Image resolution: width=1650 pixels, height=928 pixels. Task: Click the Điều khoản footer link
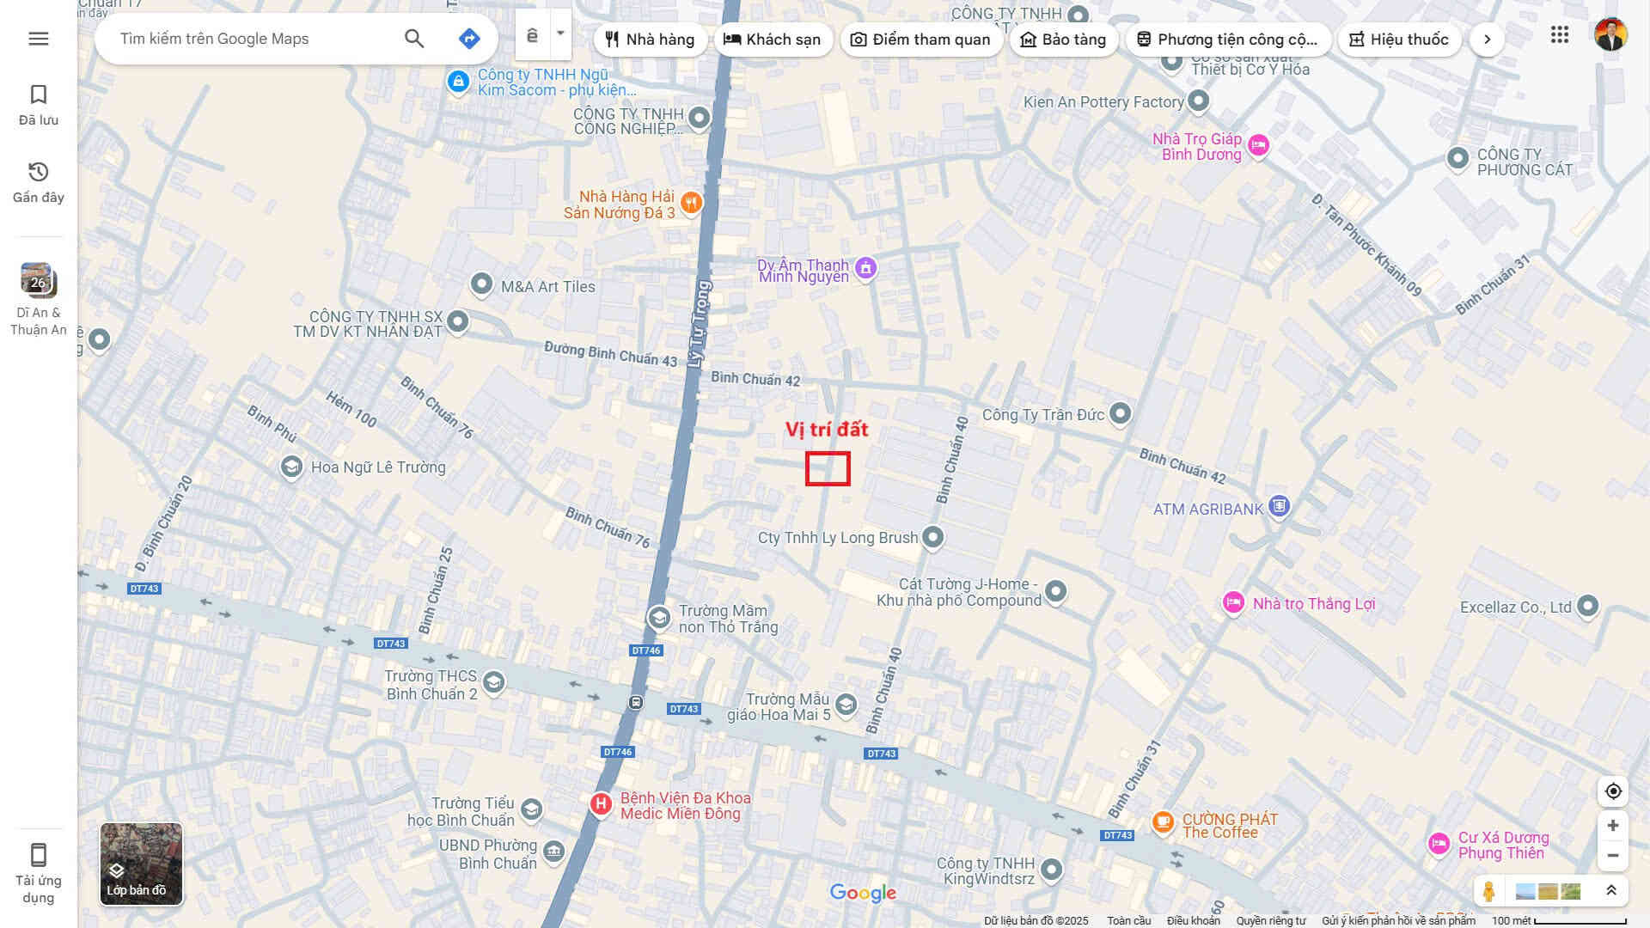click(x=1193, y=920)
